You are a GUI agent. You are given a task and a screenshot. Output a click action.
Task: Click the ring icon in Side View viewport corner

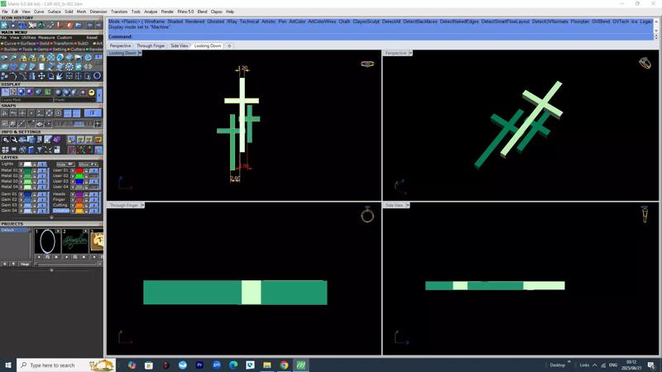[x=645, y=214]
